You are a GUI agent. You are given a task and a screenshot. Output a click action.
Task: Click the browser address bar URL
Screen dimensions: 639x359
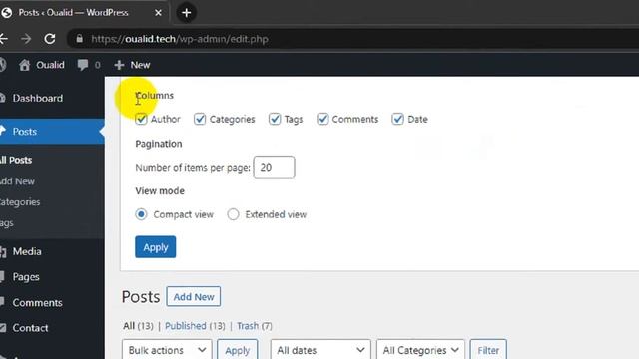180,39
